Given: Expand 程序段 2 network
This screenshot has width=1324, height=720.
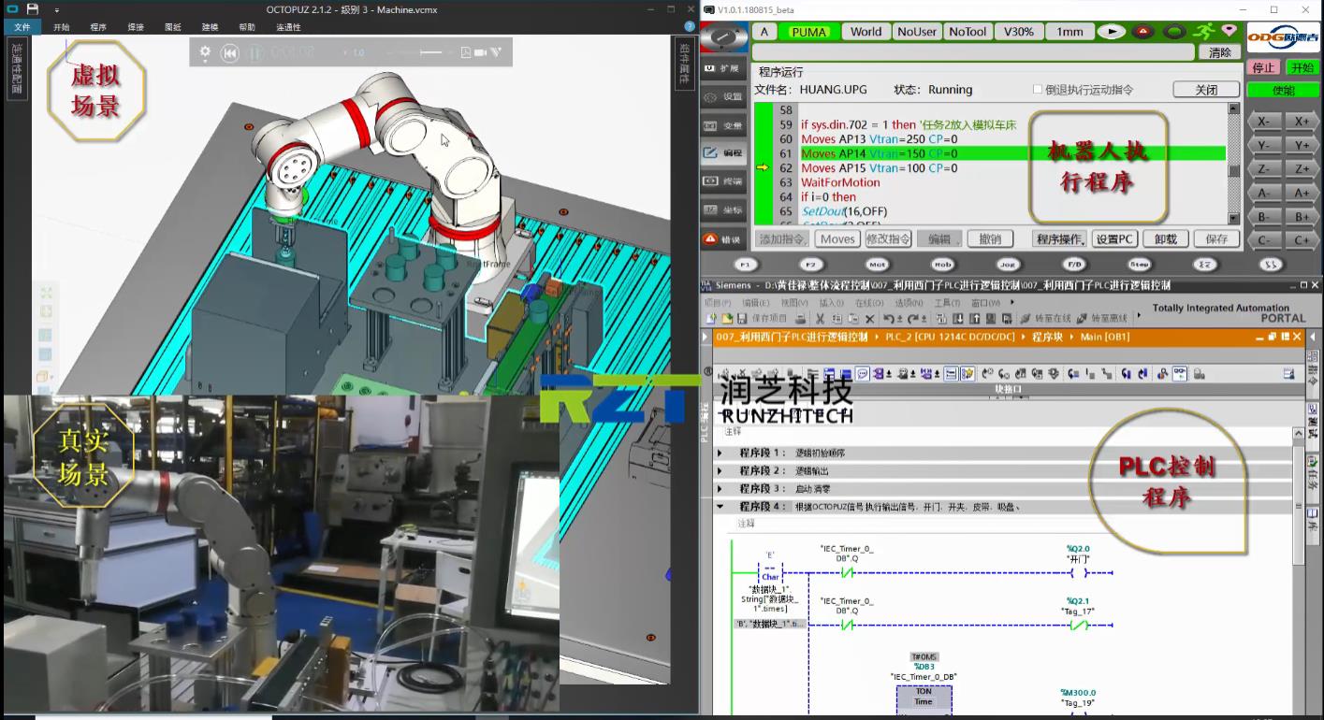Looking at the screenshot, I should [x=720, y=470].
